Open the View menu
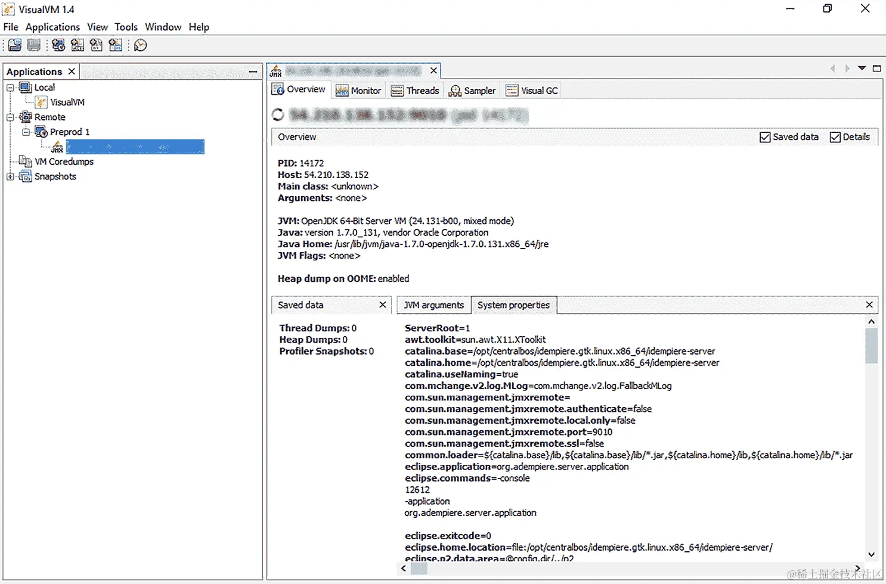Viewport: 886px width, 584px height. point(97,27)
